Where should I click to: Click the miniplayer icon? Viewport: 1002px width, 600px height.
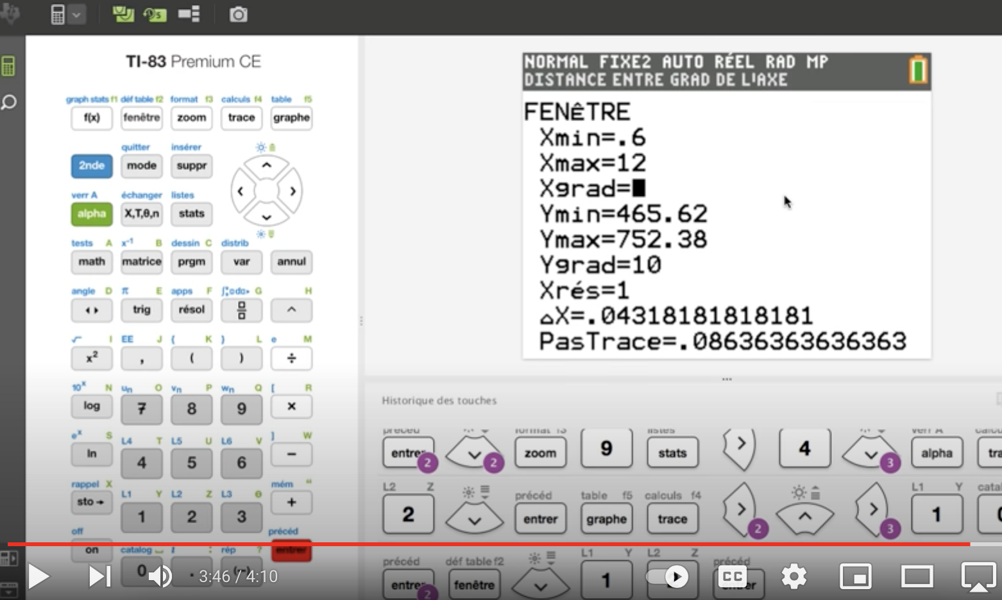click(856, 576)
